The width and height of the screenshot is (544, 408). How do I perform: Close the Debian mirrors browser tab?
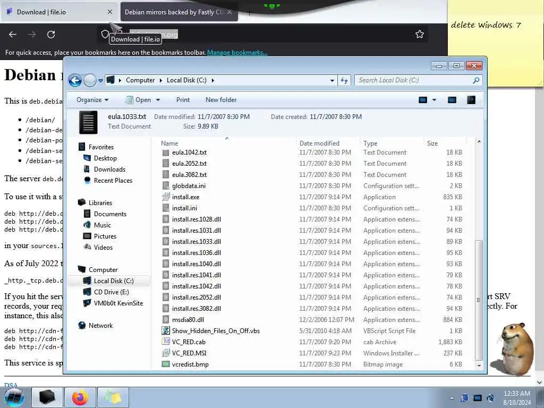pyautogui.click(x=229, y=12)
